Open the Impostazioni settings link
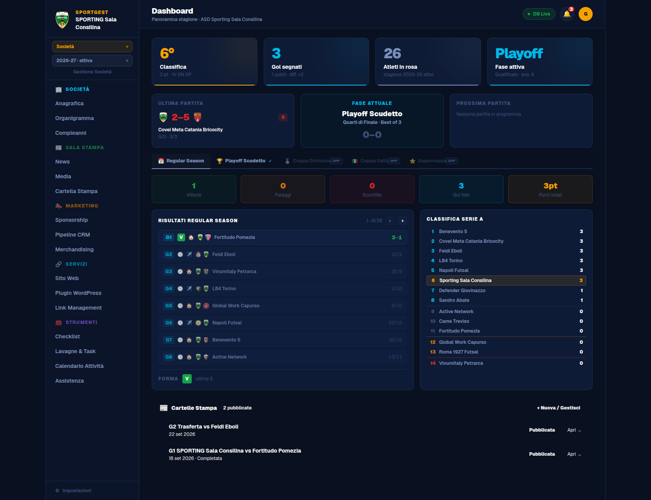Screen dimensions: 651x500 click(x=73, y=491)
